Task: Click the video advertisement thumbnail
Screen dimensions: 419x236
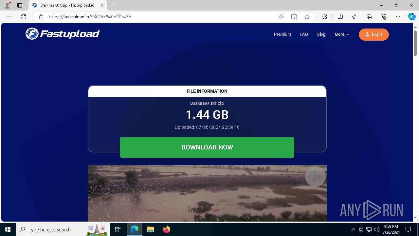Action: (x=207, y=193)
